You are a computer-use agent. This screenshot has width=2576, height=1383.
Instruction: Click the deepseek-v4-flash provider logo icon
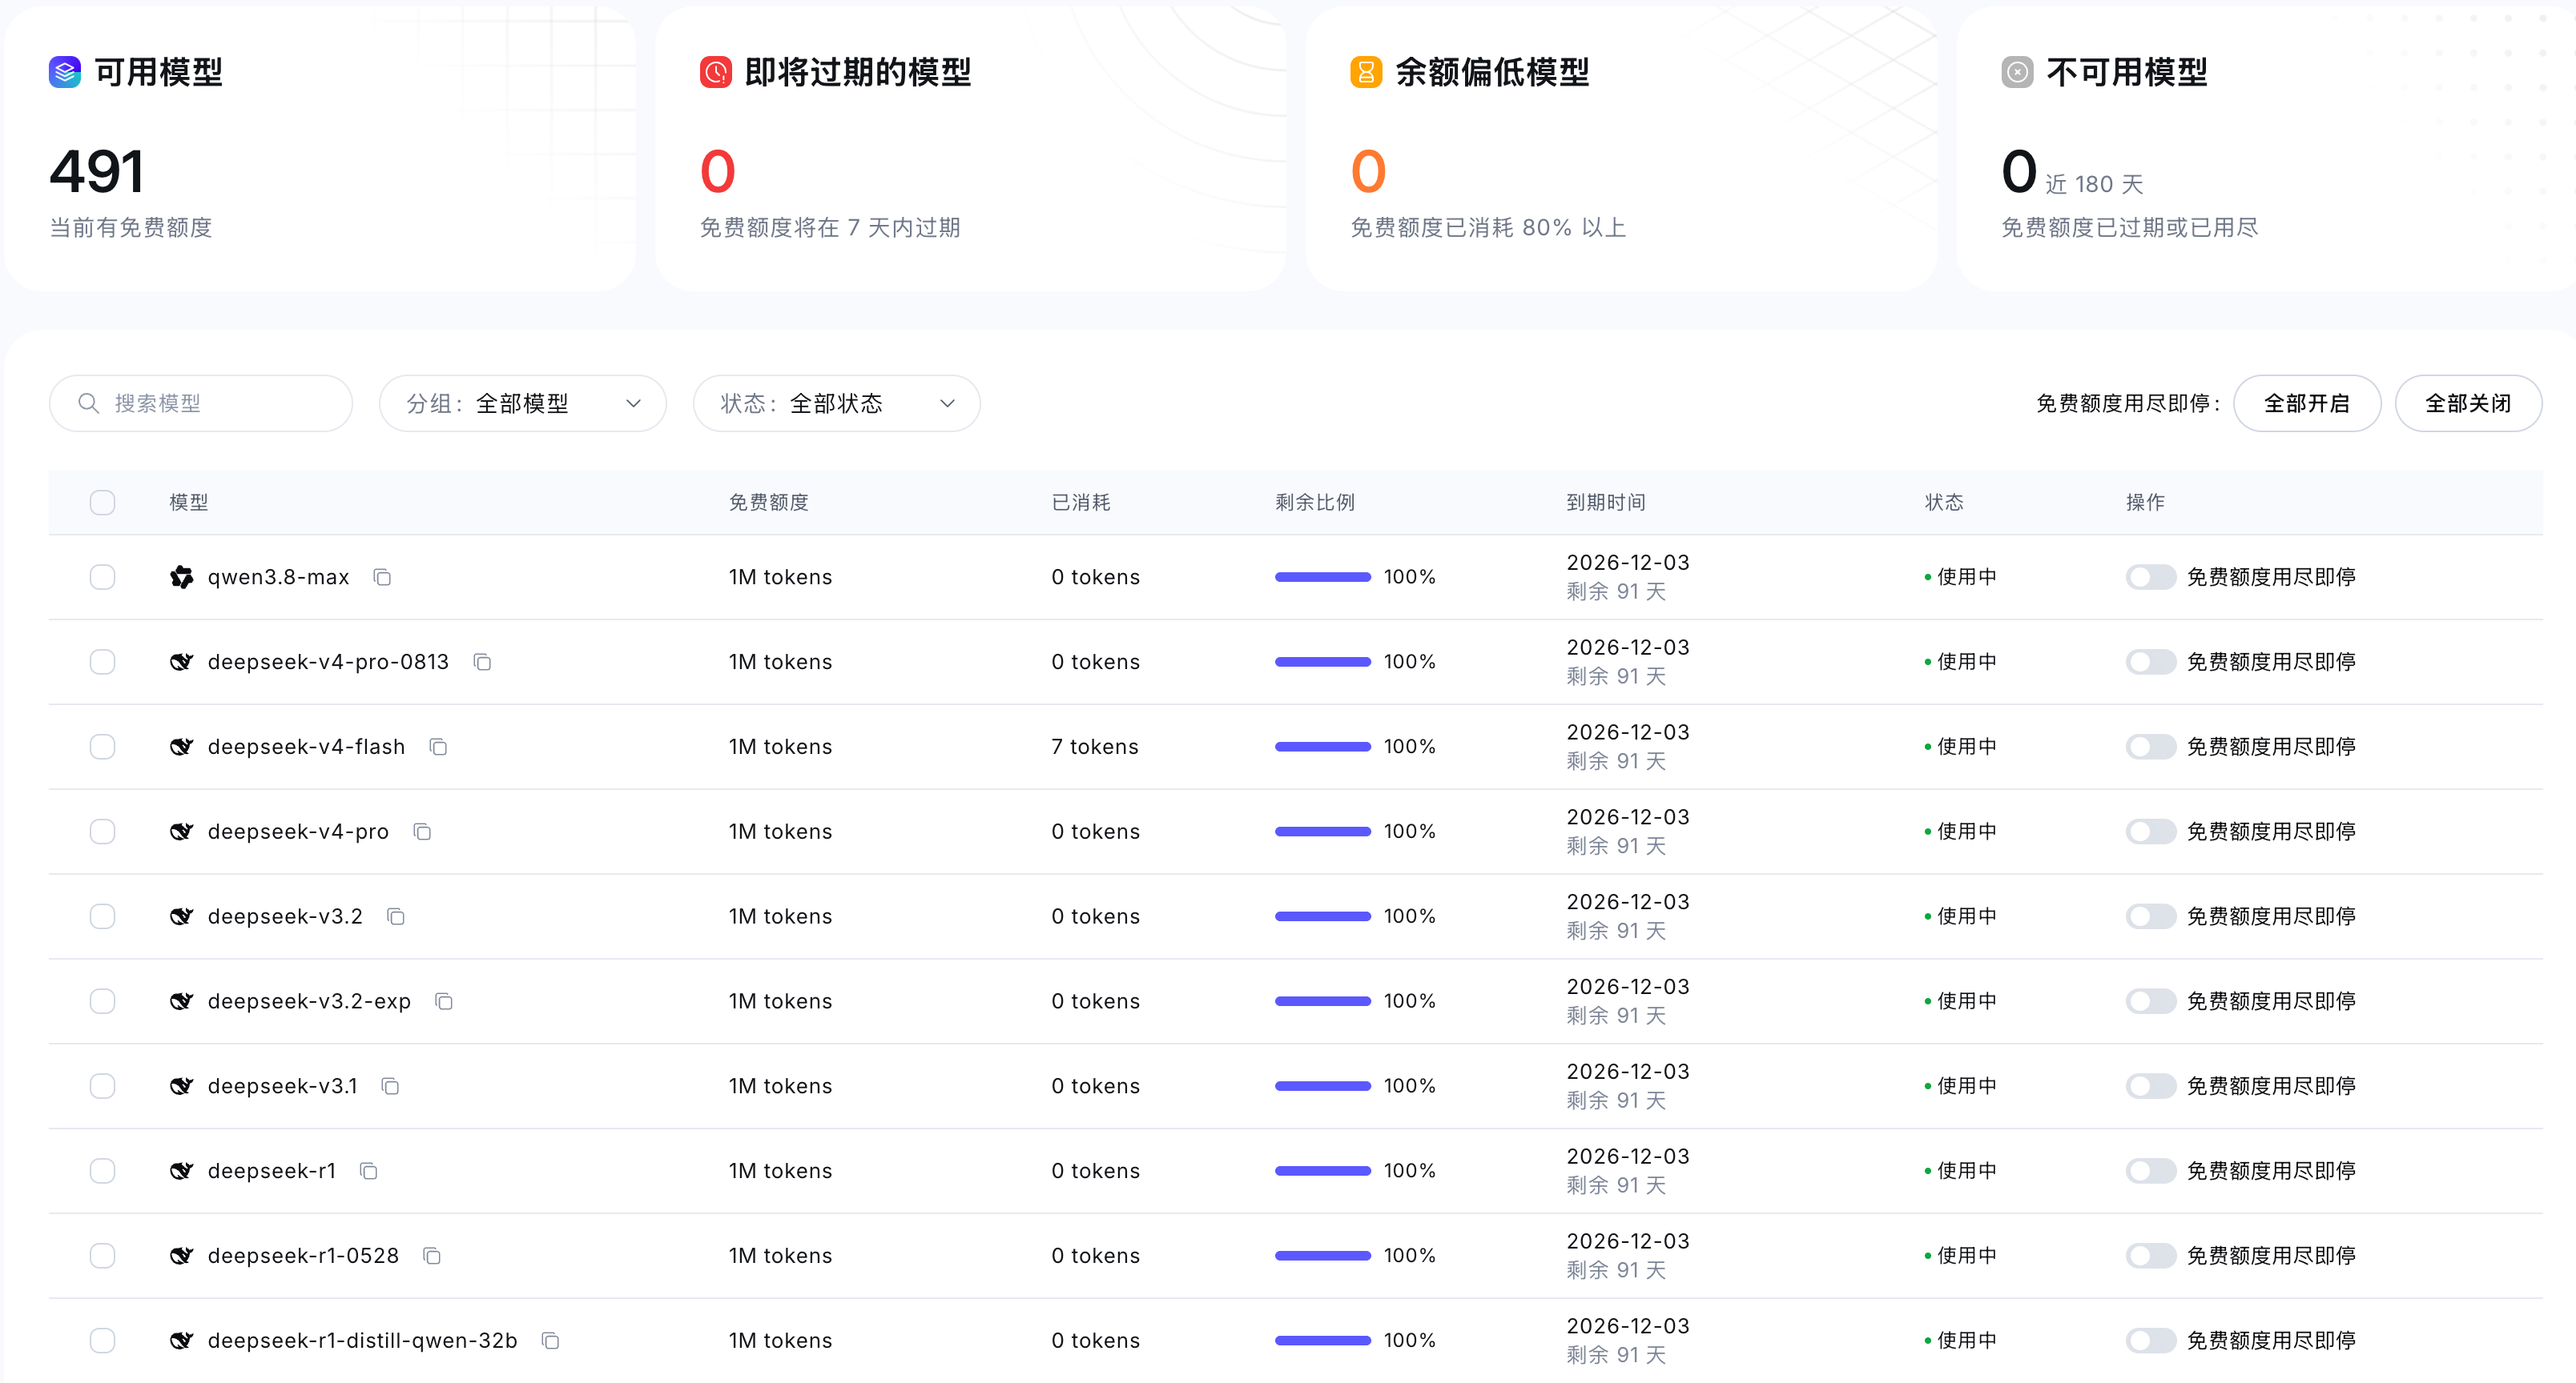(181, 748)
